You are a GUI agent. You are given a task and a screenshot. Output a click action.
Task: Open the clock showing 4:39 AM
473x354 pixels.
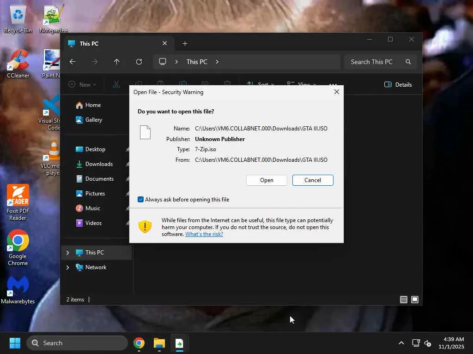click(x=451, y=343)
